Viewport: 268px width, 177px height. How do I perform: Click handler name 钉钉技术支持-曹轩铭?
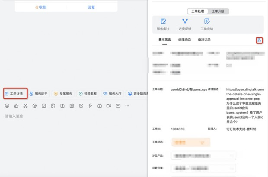pos(241,129)
